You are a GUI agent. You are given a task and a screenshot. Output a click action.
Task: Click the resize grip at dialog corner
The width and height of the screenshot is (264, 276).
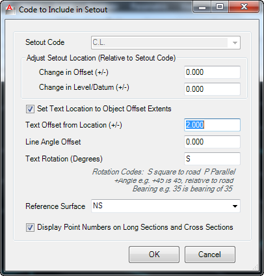(256, 267)
